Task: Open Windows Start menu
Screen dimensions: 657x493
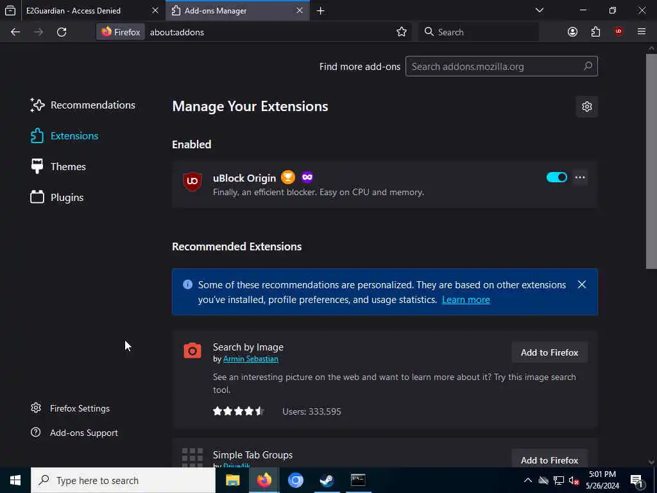Action: click(x=15, y=480)
